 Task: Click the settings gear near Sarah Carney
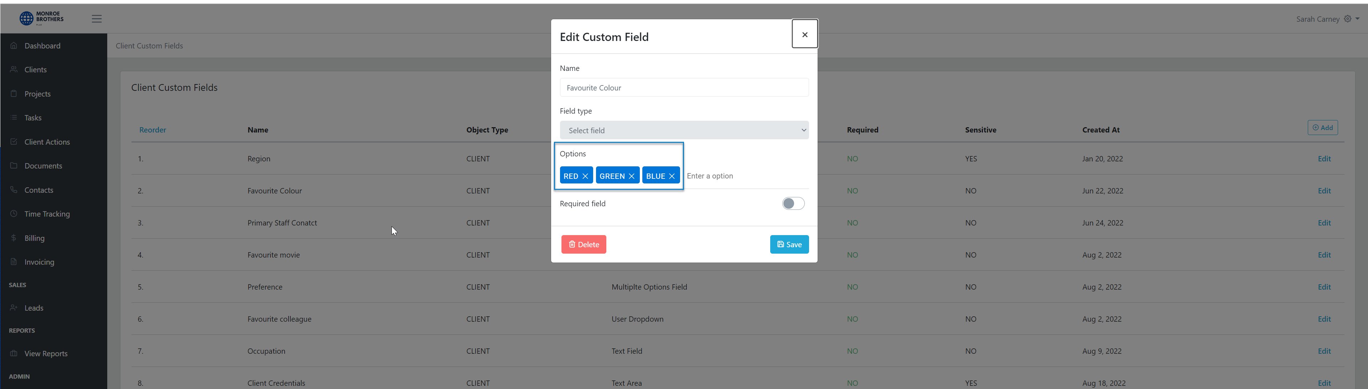point(1347,19)
